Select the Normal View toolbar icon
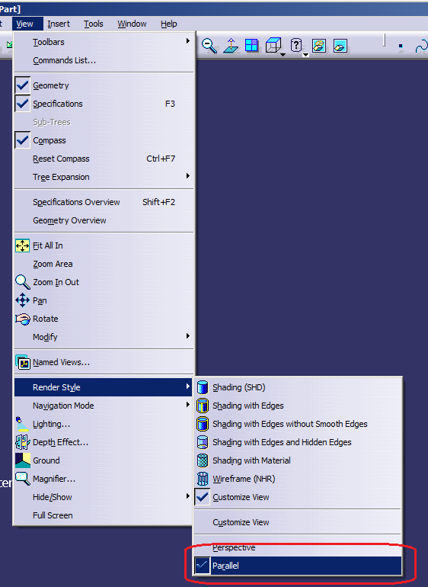The height and width of the screenshot is (587, 428). (x=232, y=46)
